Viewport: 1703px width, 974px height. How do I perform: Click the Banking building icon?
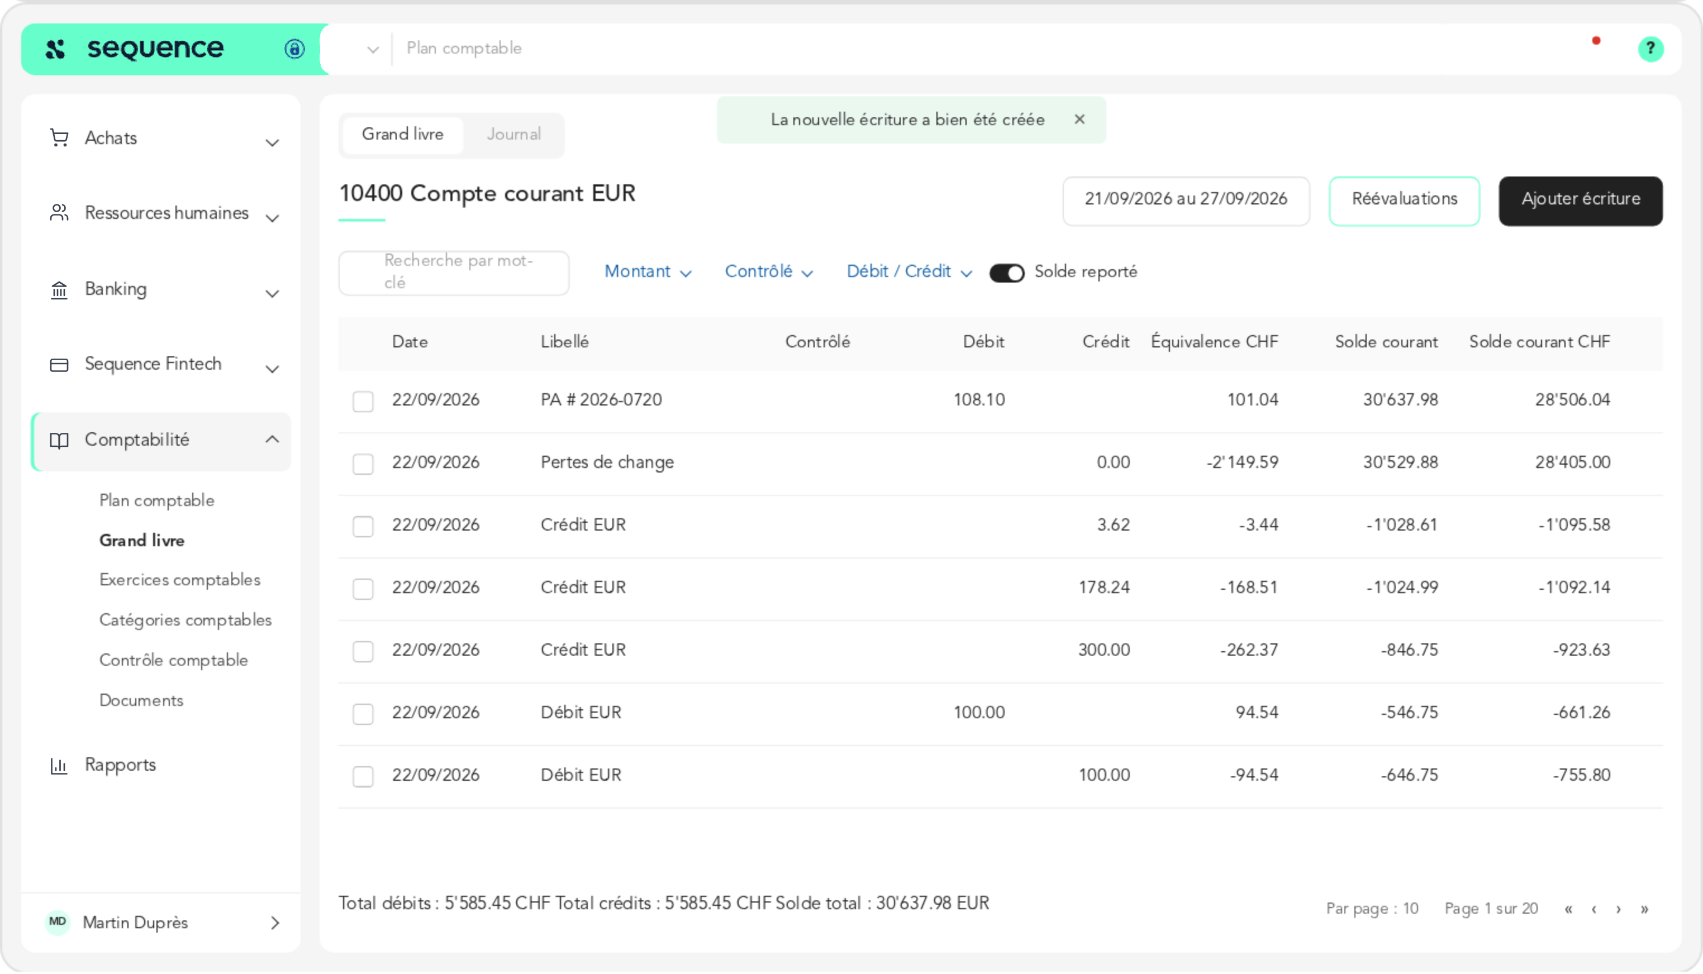(x=59, y=290)
